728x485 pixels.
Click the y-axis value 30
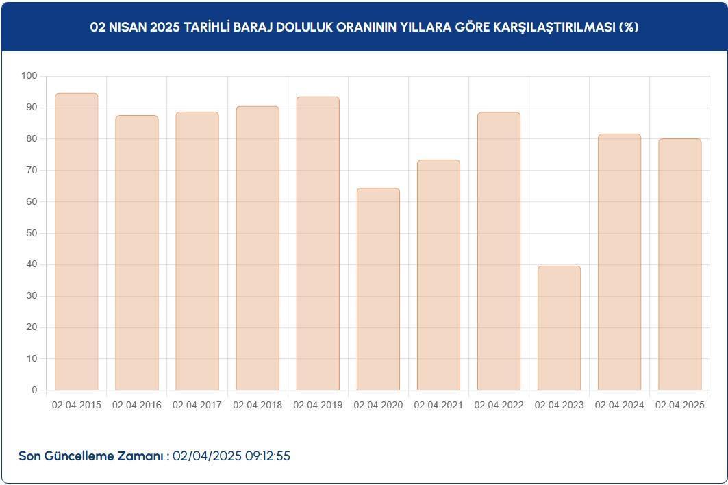click(x=32, y=296)
